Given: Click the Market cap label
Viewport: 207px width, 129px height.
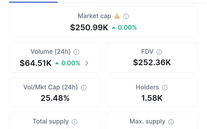Looking at the screenshot, I should [x=94, y=16].
